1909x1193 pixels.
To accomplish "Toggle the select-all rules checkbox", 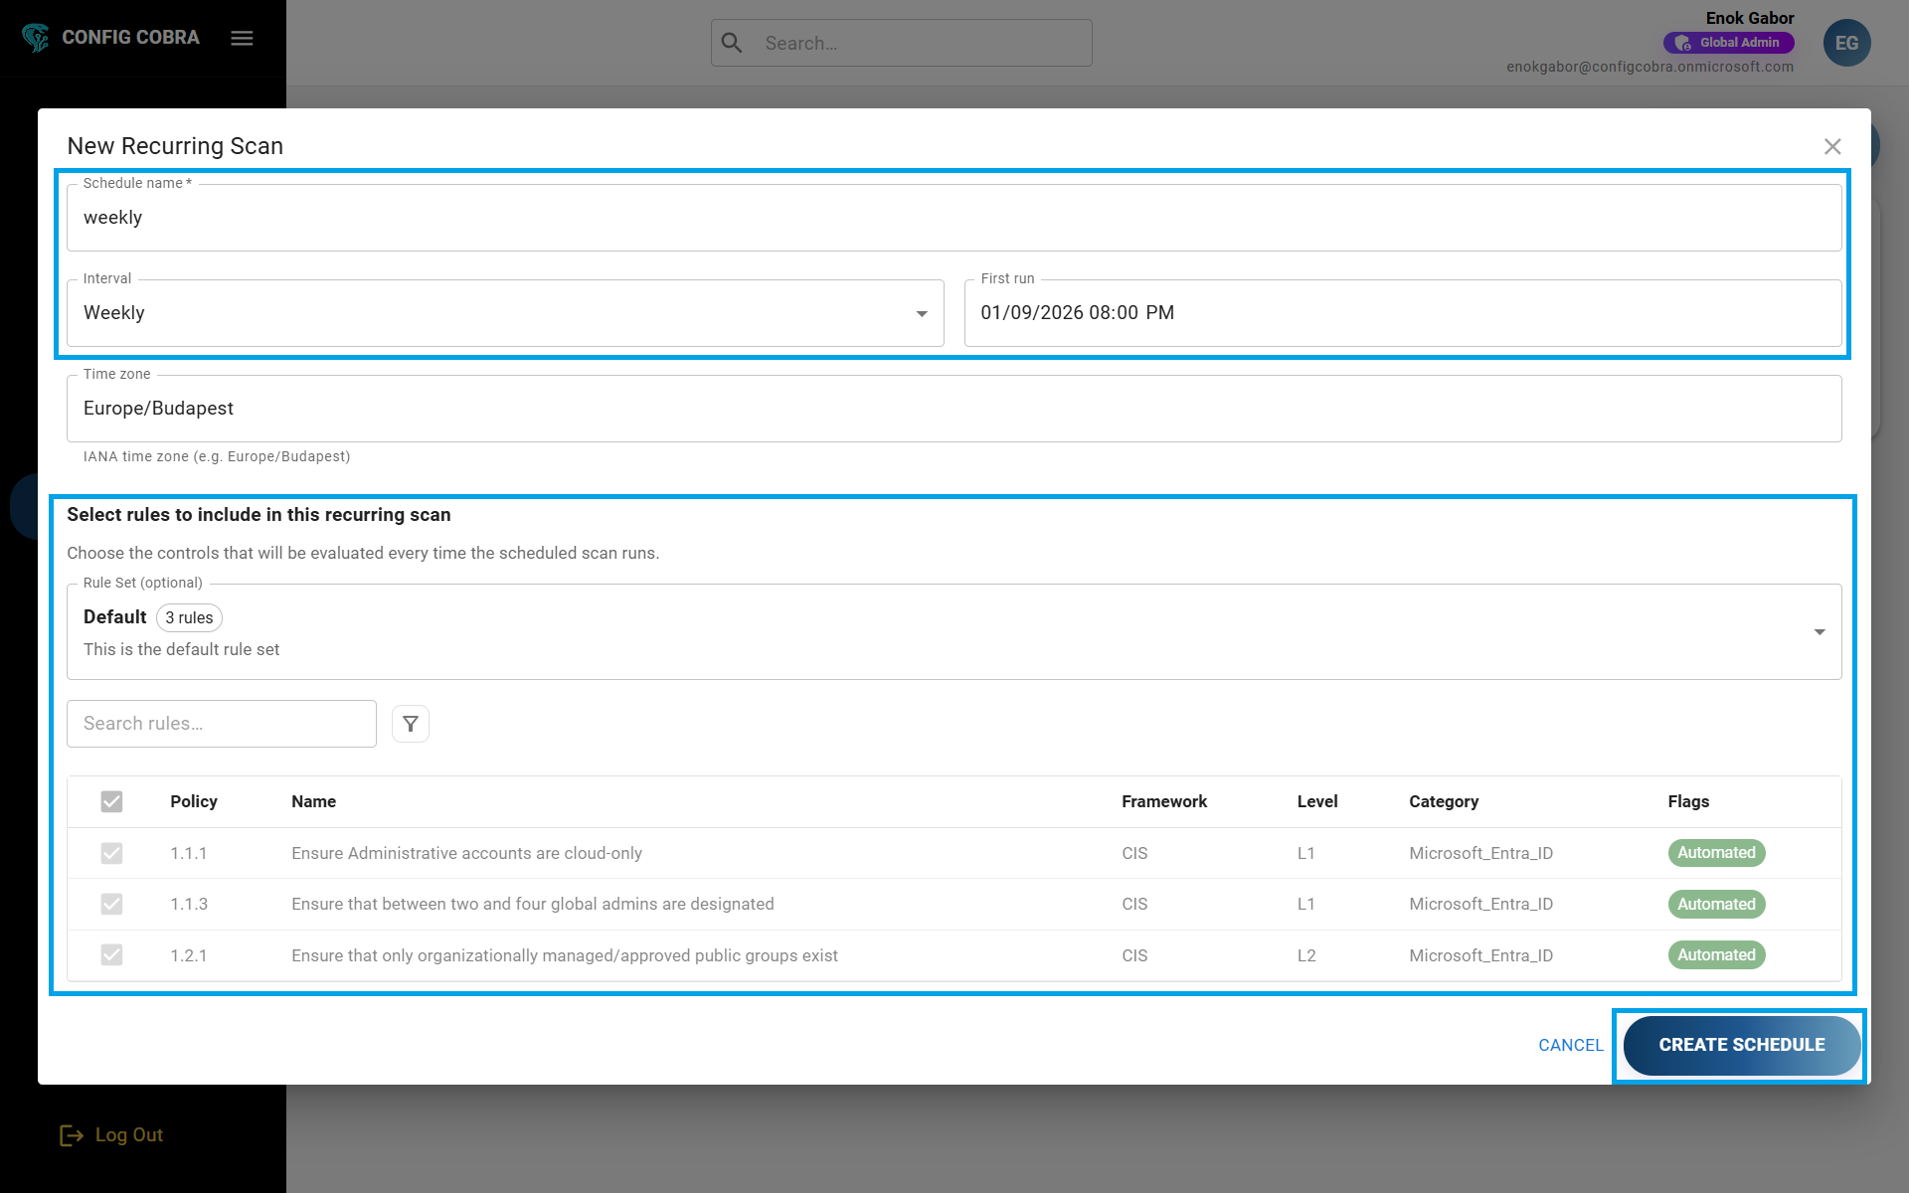I will [x=111, y=801].
